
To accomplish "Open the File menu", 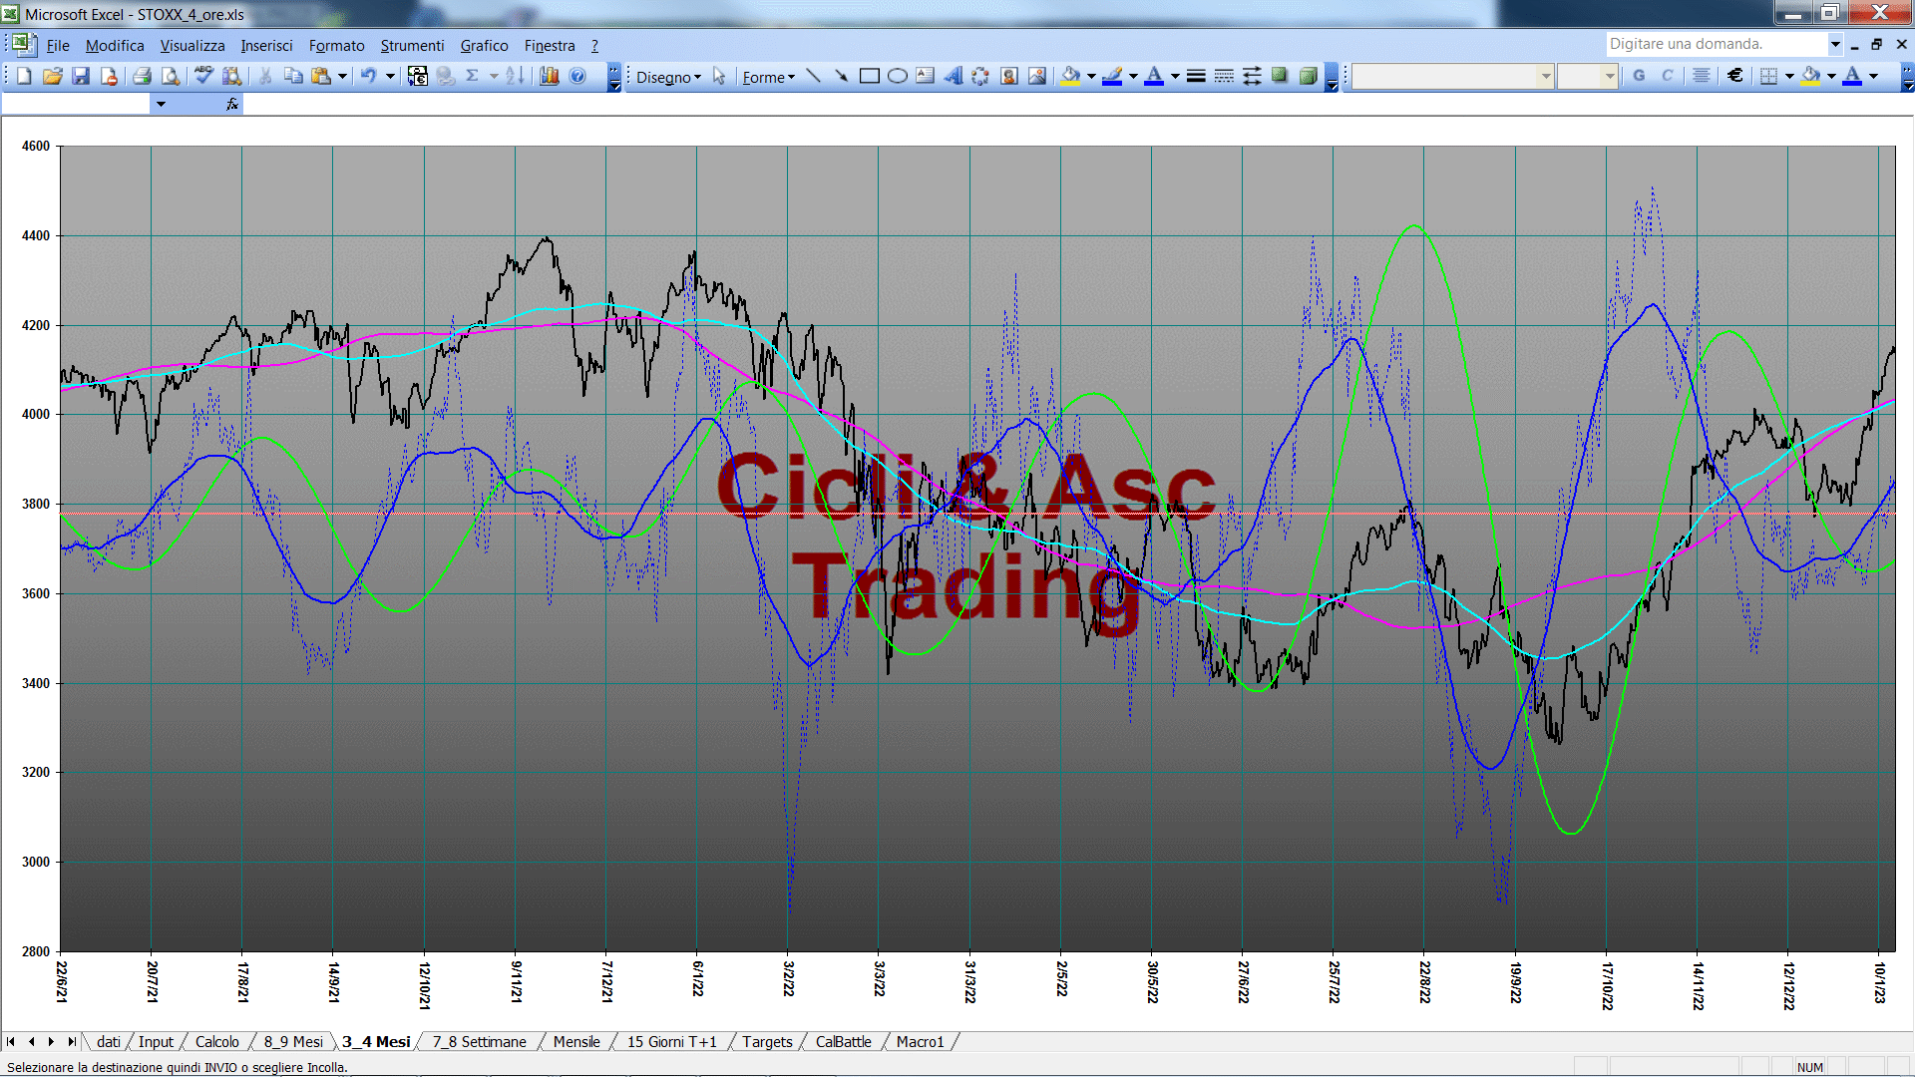I will (58, 45).
